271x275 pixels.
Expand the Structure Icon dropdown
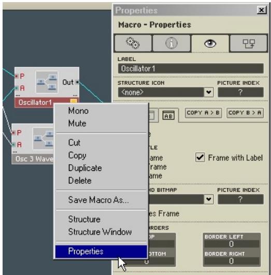pos(209,92)
